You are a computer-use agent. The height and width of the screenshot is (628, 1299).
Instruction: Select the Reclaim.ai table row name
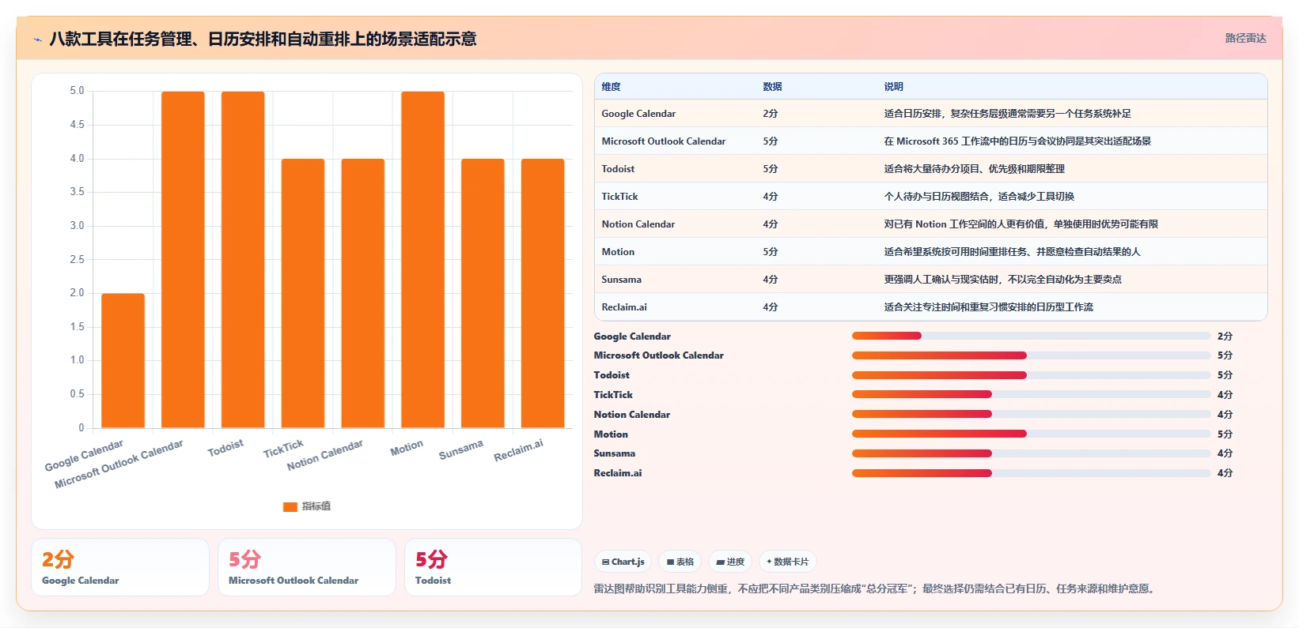tap(624, 307)
